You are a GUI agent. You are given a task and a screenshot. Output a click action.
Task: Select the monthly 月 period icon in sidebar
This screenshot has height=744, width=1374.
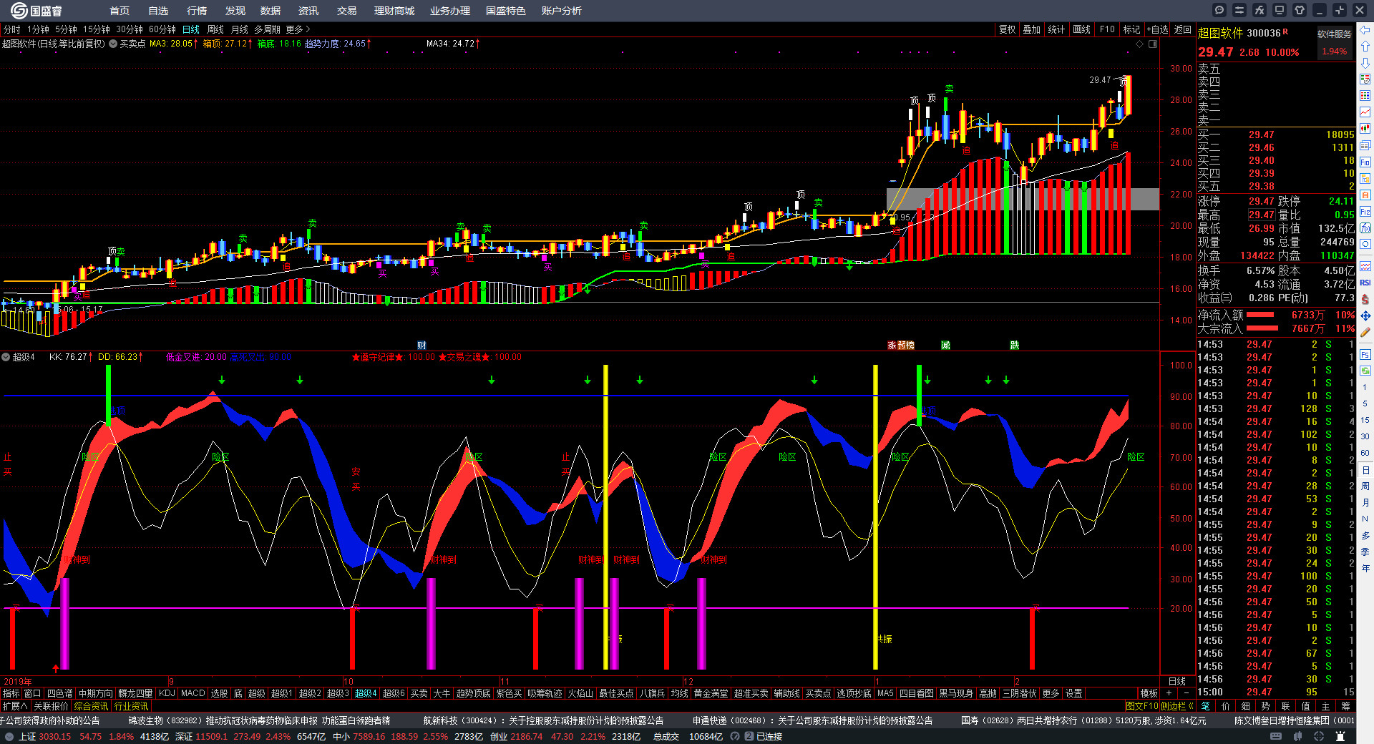tap(1365, 503)
